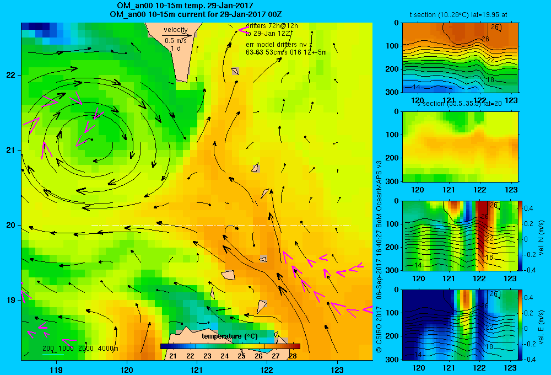Viewport: 551px width, 375px height.
Task: Click longitude label 122 under the main map
Action: (267, 369)
